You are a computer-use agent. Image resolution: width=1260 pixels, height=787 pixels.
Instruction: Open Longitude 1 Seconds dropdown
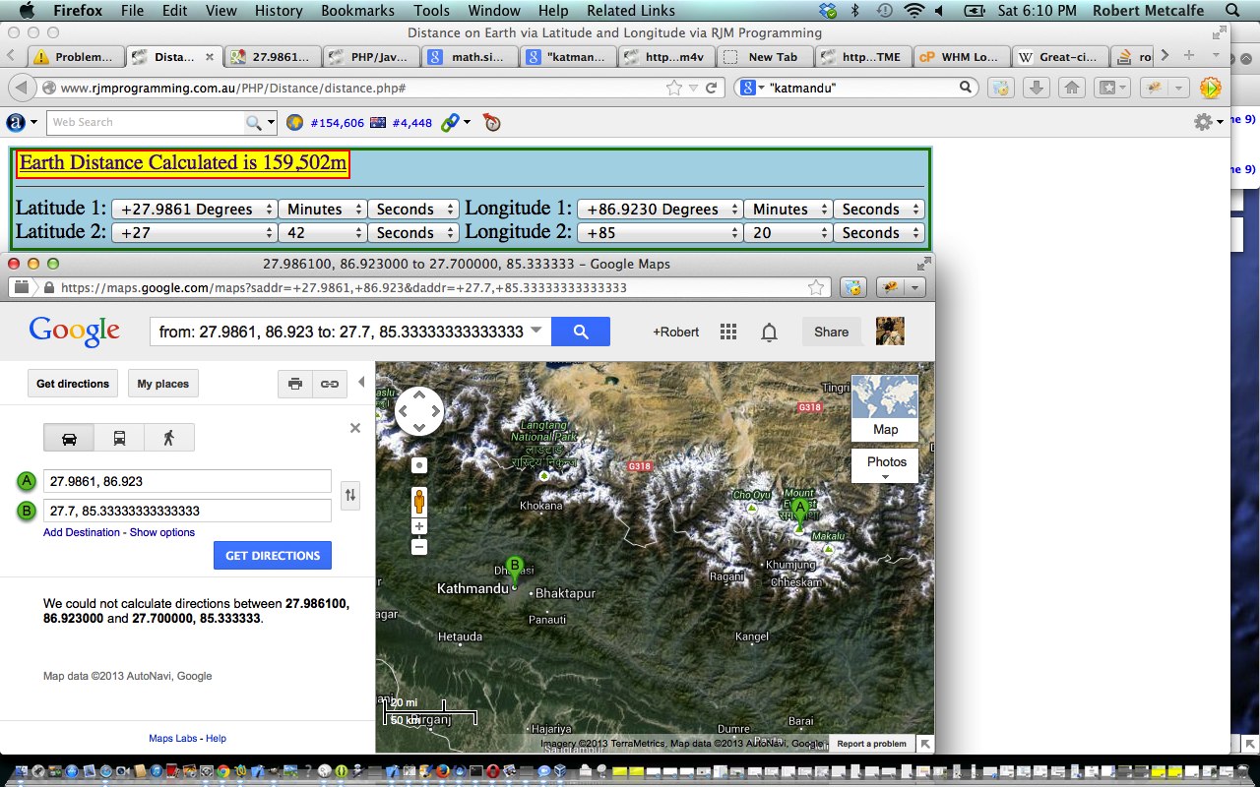878,210
